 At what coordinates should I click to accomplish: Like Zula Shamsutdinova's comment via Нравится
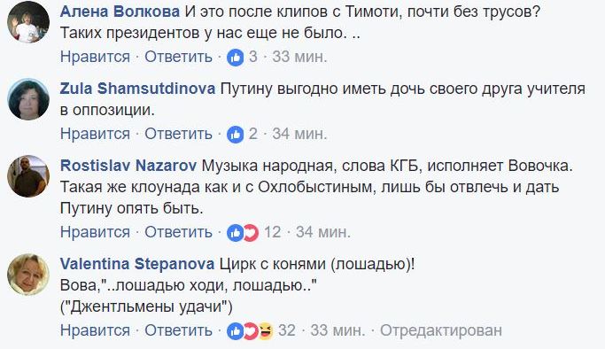click(95, 135)
